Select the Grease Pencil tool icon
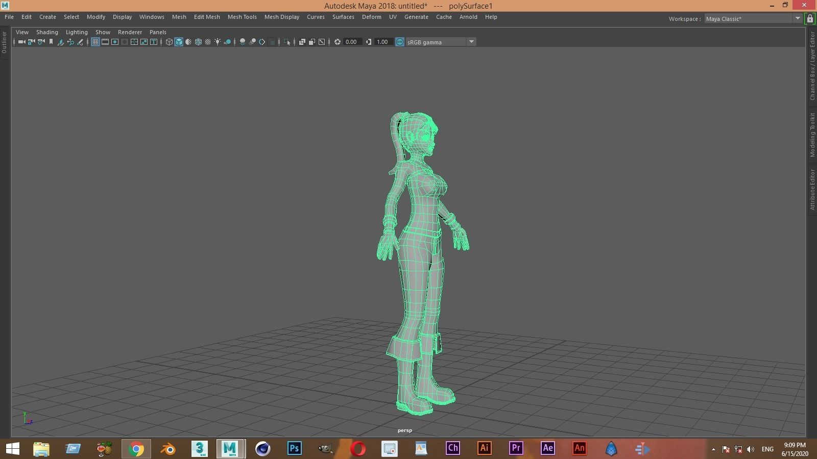Viewport: 817px width, 459px height. coord(80,42)
